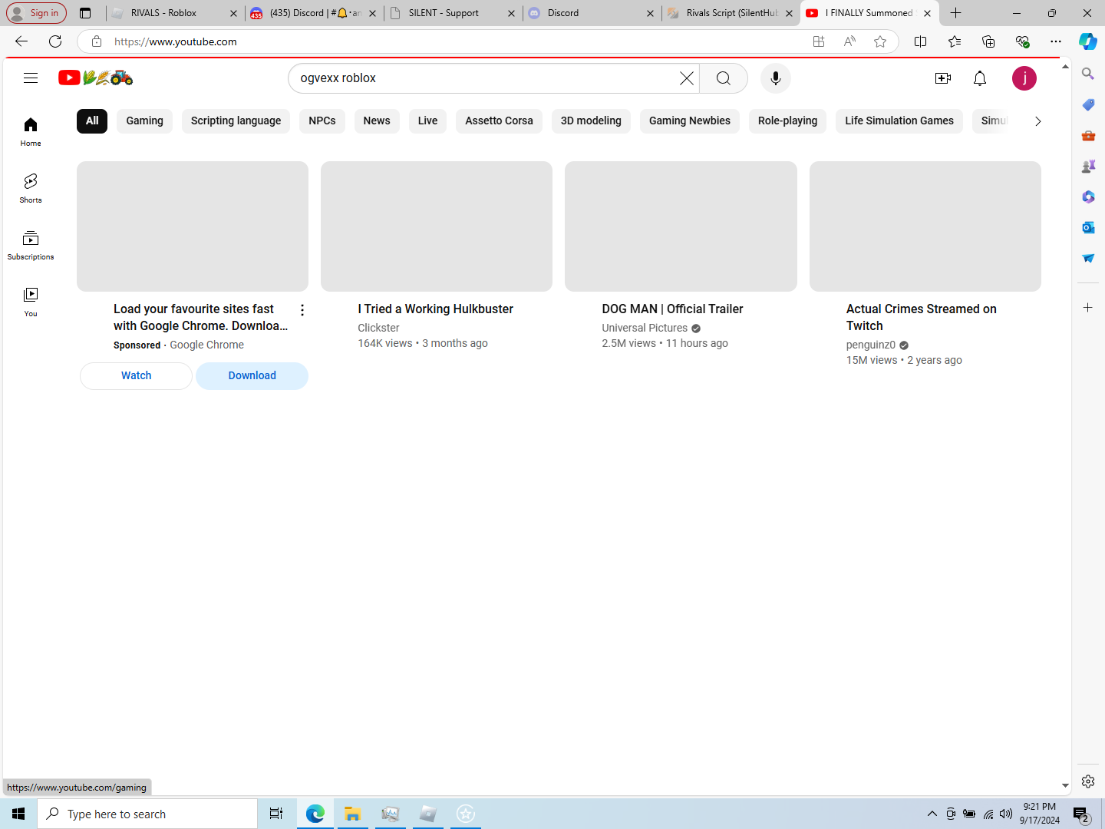Open Edge sidebar settings gear
Viewport: 1105px width, 829px height.
click(1088, 781)
